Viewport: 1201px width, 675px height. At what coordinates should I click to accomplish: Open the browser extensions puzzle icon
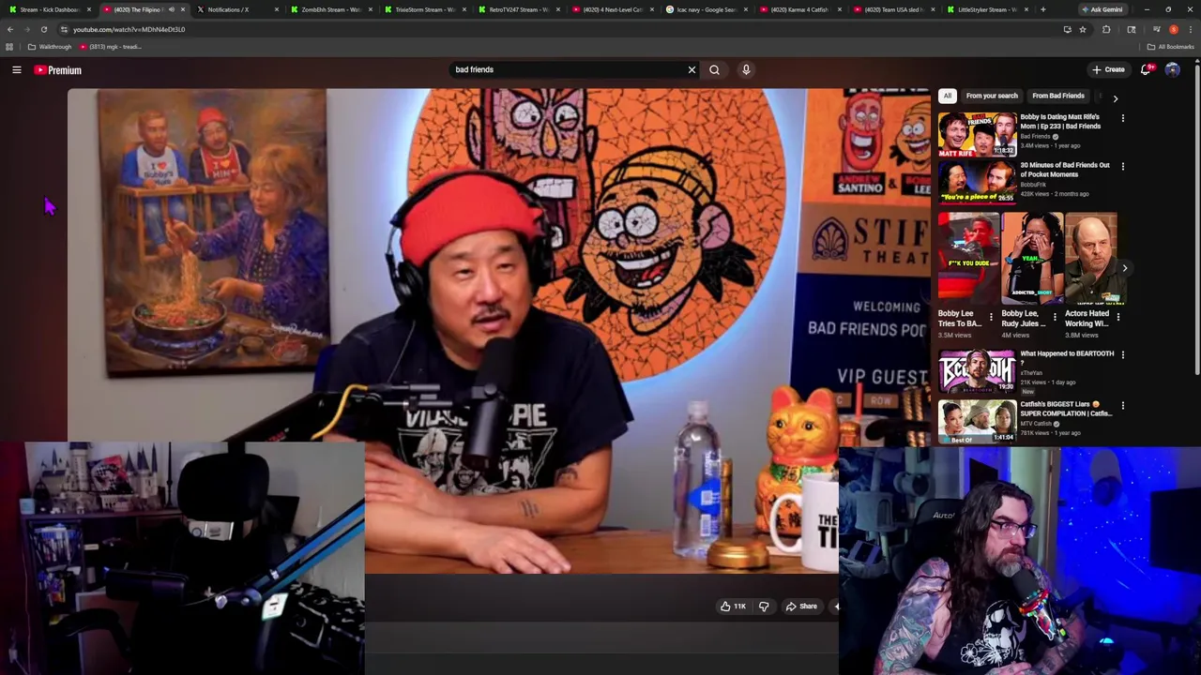click(x=1106, y=29)
